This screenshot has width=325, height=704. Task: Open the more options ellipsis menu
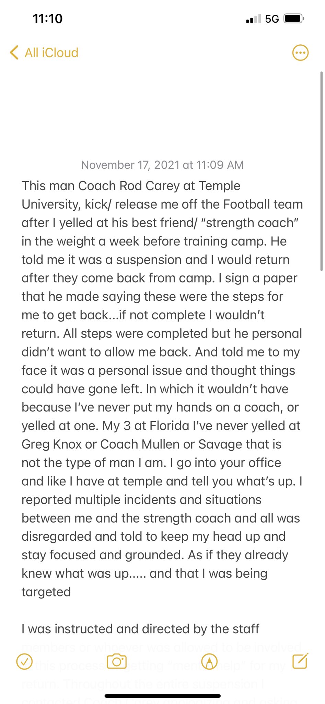point(300,53)
